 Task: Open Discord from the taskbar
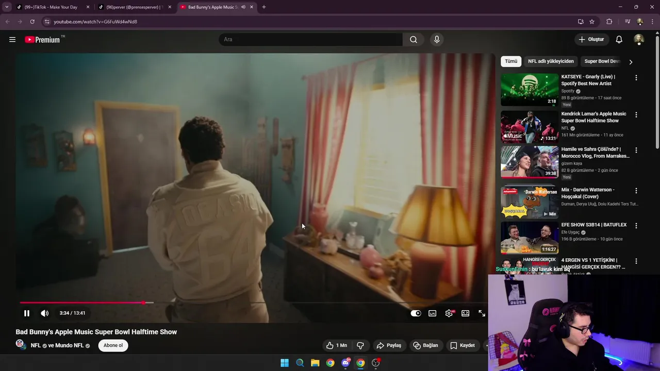345,363
